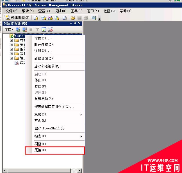Click the server instance icon in tree
This screenshot has width=182, height=173.
(12, 36)
